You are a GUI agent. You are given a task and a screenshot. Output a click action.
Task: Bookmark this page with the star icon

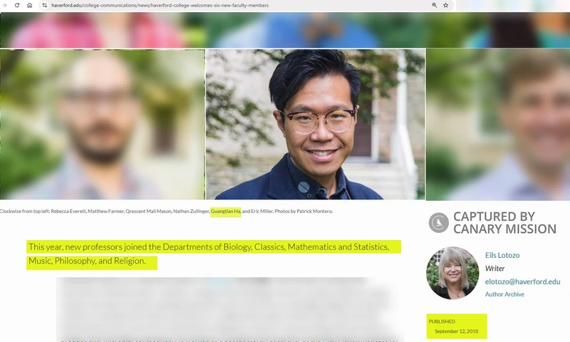446,5
